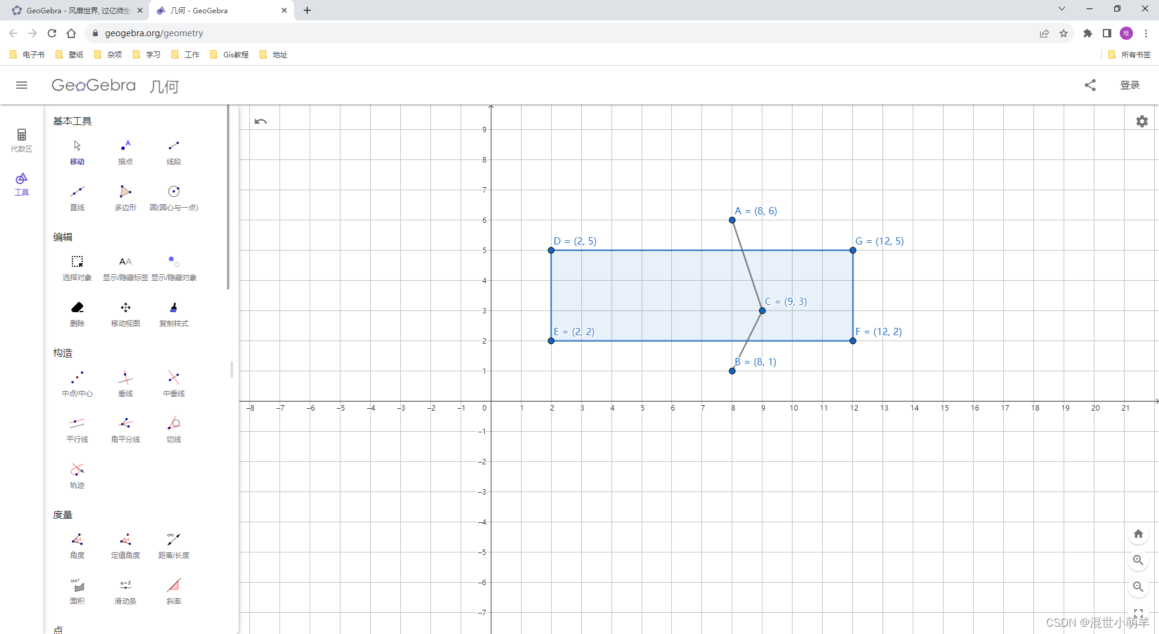1159x634 pixels.
Task: Open the 所有书签 all bookmarks folder
Action: coord(1129,55)
